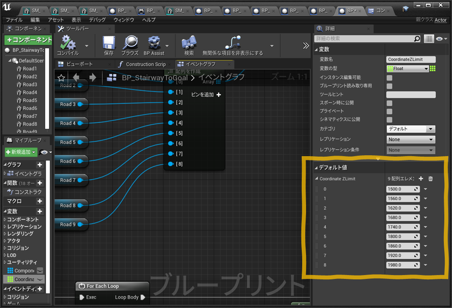Open dropdown arrow for array element 0
This screenshot has width=452, height=308.
(x=425, y=189)
